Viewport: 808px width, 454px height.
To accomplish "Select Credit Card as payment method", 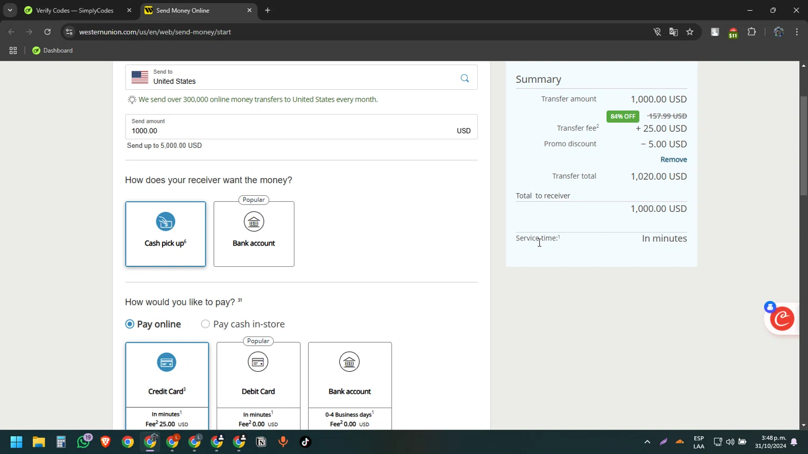I will [x=167, y=386].
